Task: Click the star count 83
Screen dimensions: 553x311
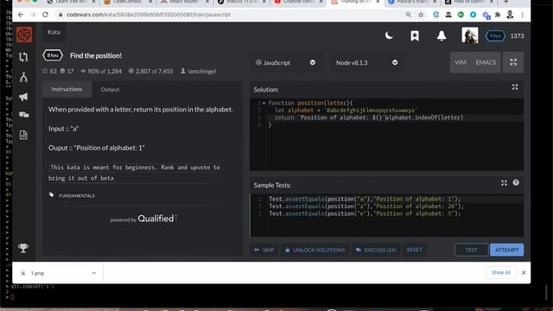Action: click(49, 71)
